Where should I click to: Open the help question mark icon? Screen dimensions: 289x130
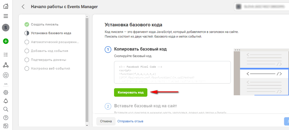pyautogui.click(x=6, y=118)
